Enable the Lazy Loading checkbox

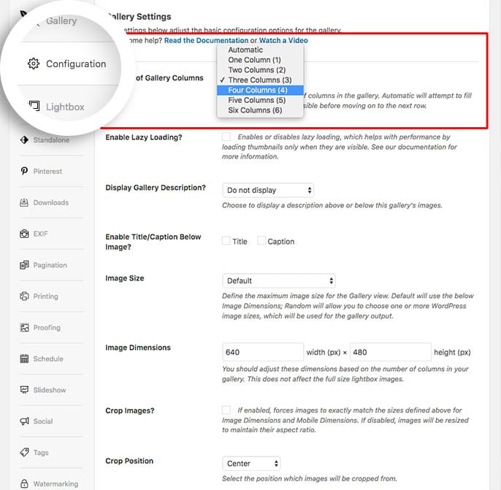226,137
